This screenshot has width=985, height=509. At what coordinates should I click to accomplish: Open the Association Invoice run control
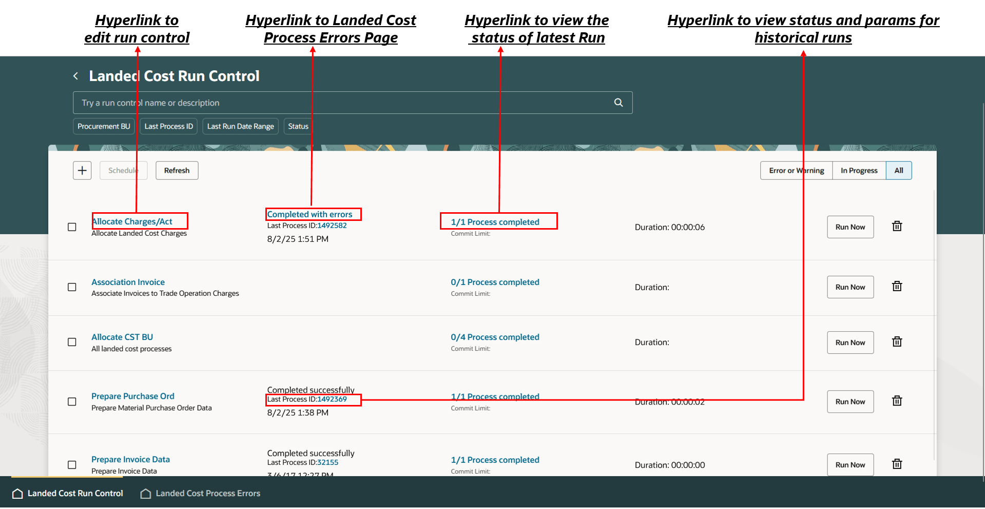click(128, 282)
